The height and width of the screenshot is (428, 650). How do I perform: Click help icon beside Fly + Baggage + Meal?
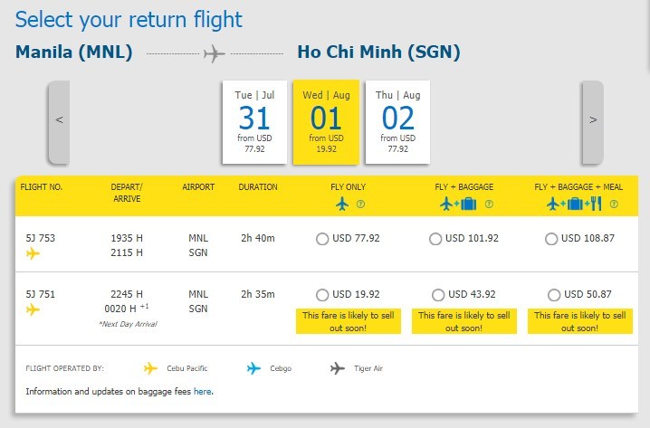pyautogui.click(x=615, y=204)
